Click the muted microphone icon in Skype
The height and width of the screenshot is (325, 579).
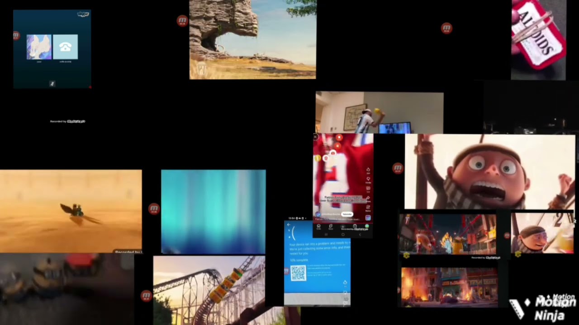[52, 84]
